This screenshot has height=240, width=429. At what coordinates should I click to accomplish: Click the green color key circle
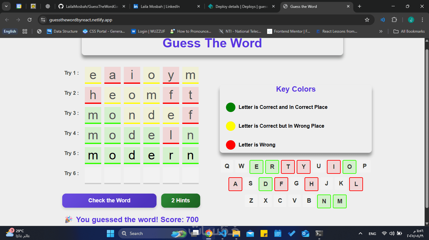tap(231, 107)
